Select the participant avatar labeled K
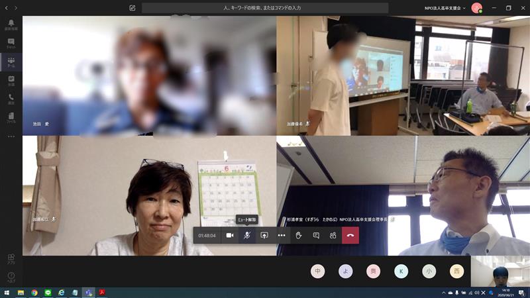Image resolution: width=530 pixels, height=298 pixels. 401,271
